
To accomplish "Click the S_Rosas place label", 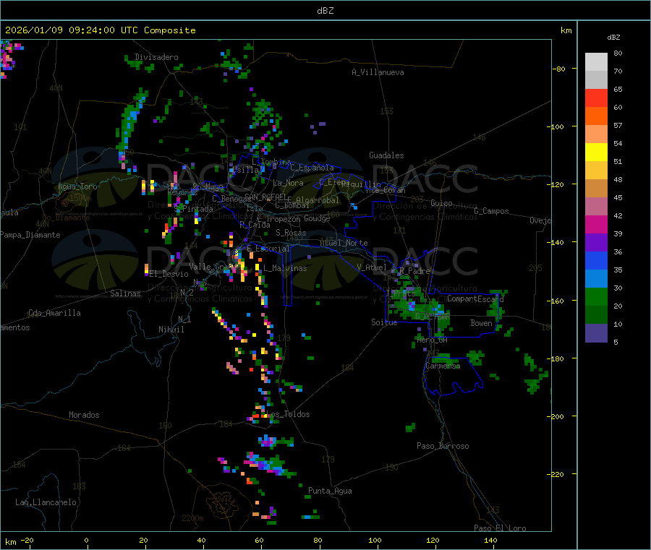I will (291, 233).
